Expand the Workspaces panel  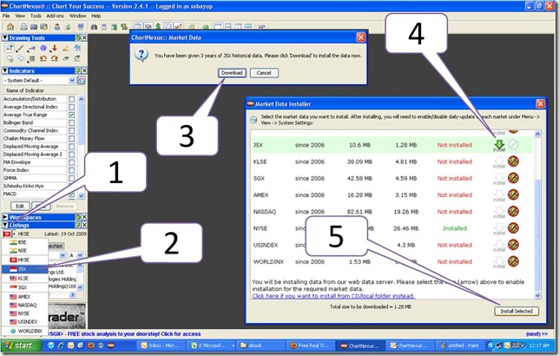(x=5, y=217)
